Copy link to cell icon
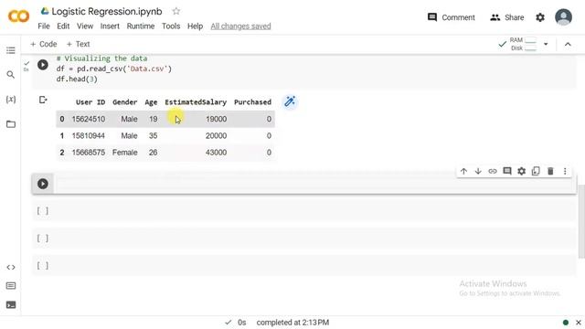 pyautogui.click(x=493, y=171)
